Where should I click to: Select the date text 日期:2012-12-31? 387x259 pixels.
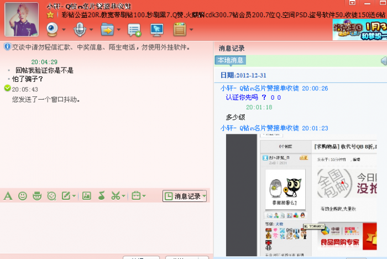[x=243, y=75]
